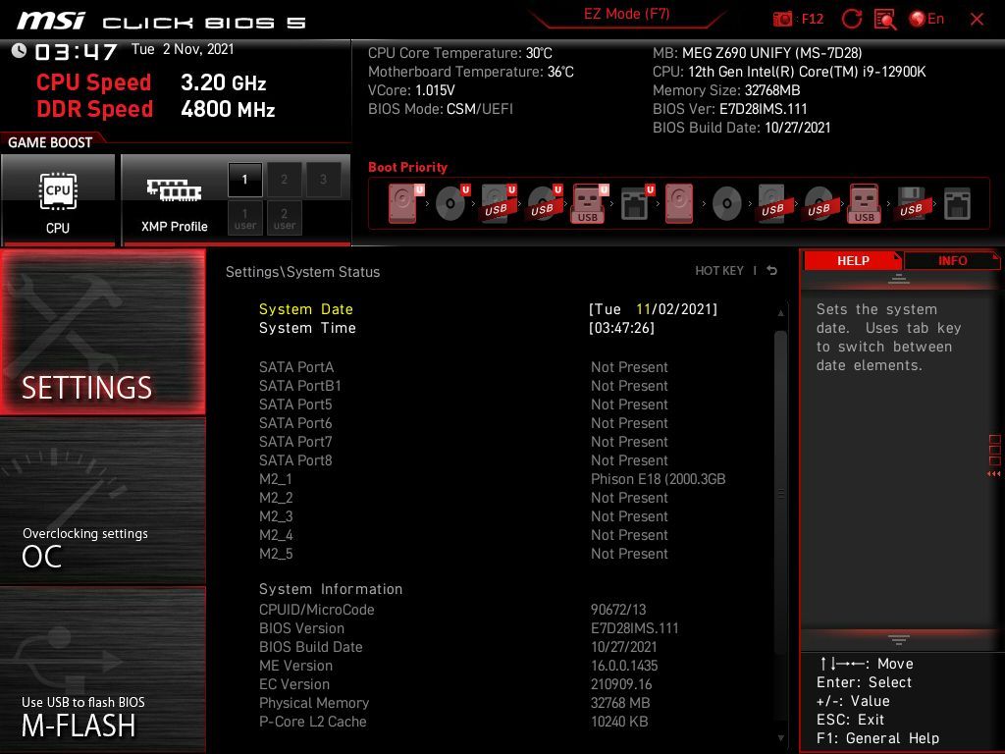Enable XMP profile 3
Image resolution: width=1005 pixels, height=754 pixels.
coord(323,180)
